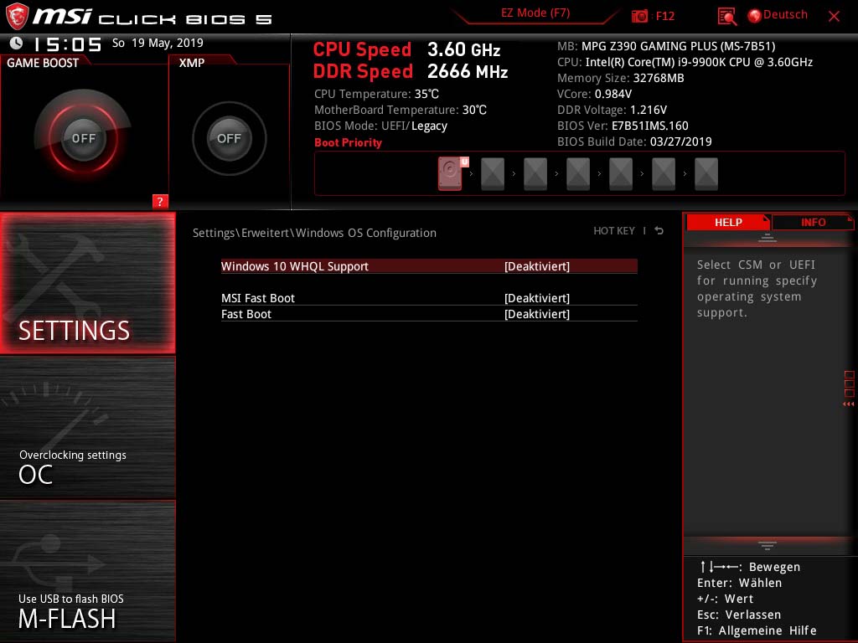Click the Boot Priority label
The width and height of the screenshot is (858, 643).
point(348,142)
